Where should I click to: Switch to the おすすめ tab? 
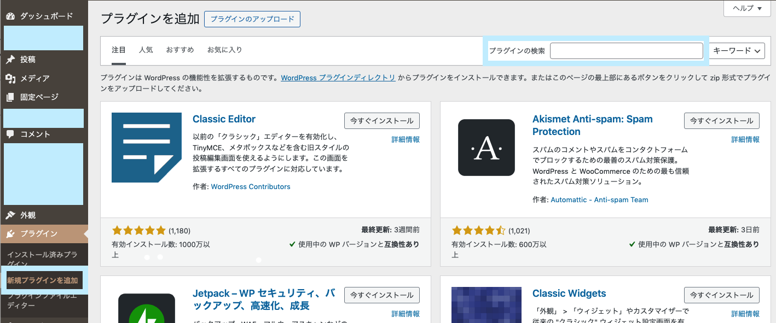[180, 50]
